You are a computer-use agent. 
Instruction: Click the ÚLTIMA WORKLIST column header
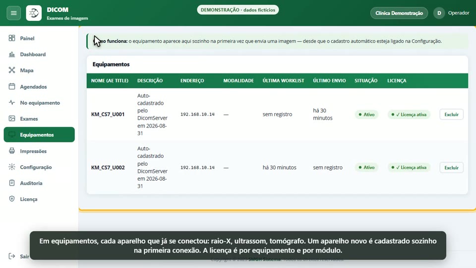[283, 80]
